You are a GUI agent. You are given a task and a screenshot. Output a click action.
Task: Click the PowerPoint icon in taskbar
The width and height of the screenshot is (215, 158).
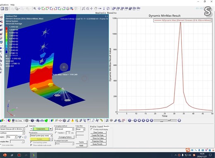(5, 155)
